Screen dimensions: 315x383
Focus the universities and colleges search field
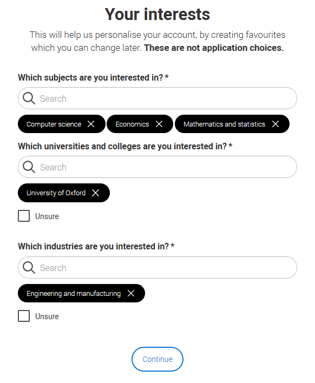click(157, 167)
